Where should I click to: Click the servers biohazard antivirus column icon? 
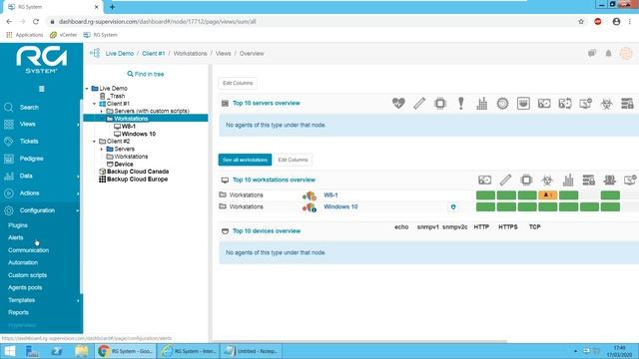click(x=606, y=104)
